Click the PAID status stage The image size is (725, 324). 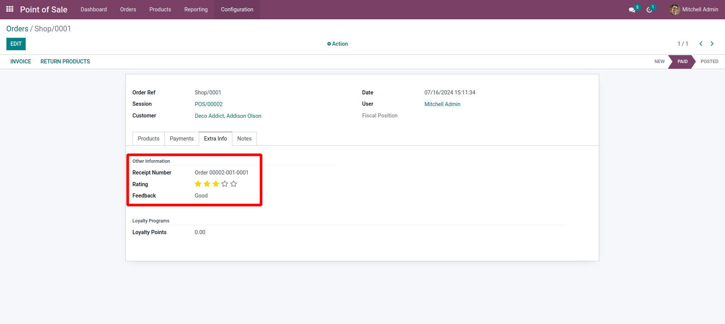682,62
